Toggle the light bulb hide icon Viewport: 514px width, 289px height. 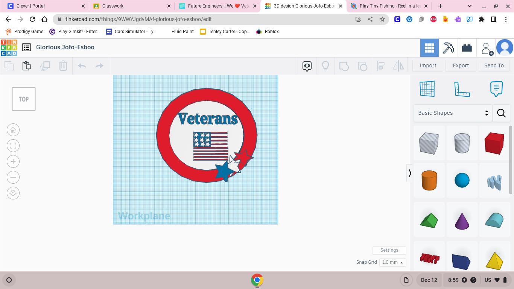click(x=325, y=66)
